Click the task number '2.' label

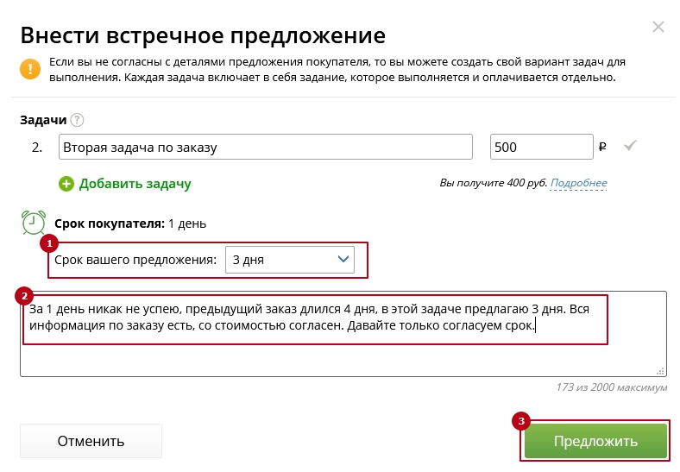pyautogui.click(x=37, y=148)
